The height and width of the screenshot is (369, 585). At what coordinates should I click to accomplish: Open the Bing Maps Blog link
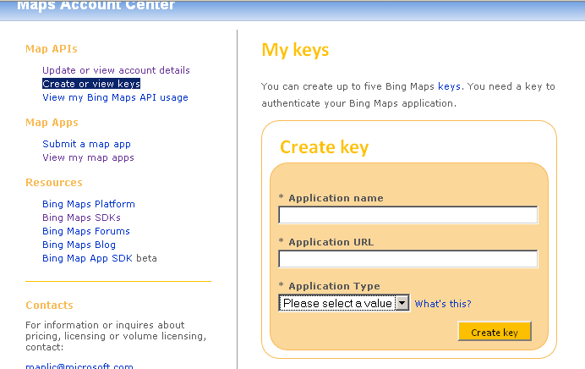tap(79, 245)
